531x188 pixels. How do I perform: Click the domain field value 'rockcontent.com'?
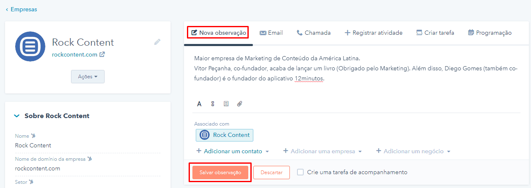pos(37,168)
